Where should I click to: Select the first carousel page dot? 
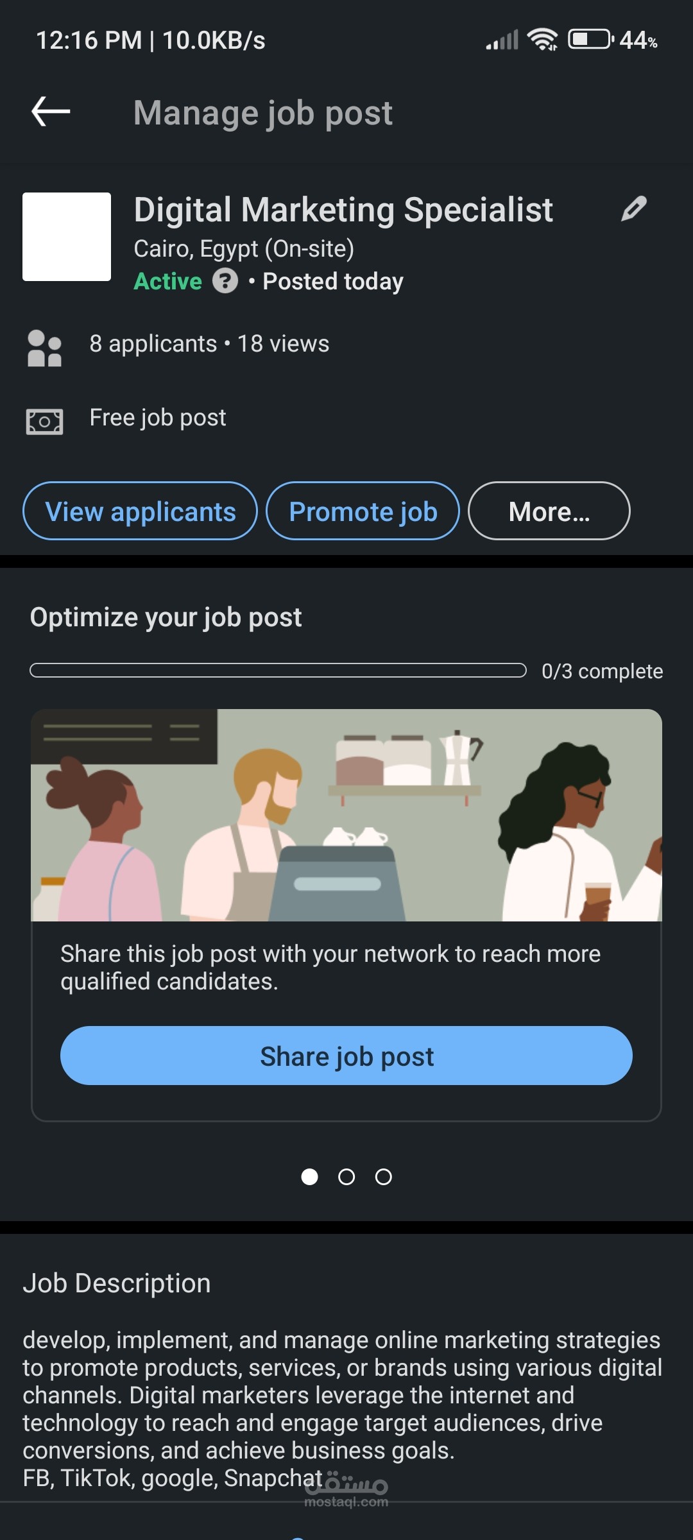tap(309, 1177)
